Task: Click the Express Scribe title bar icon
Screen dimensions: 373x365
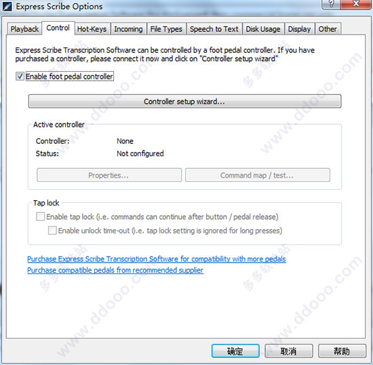Action: (7, 6)
